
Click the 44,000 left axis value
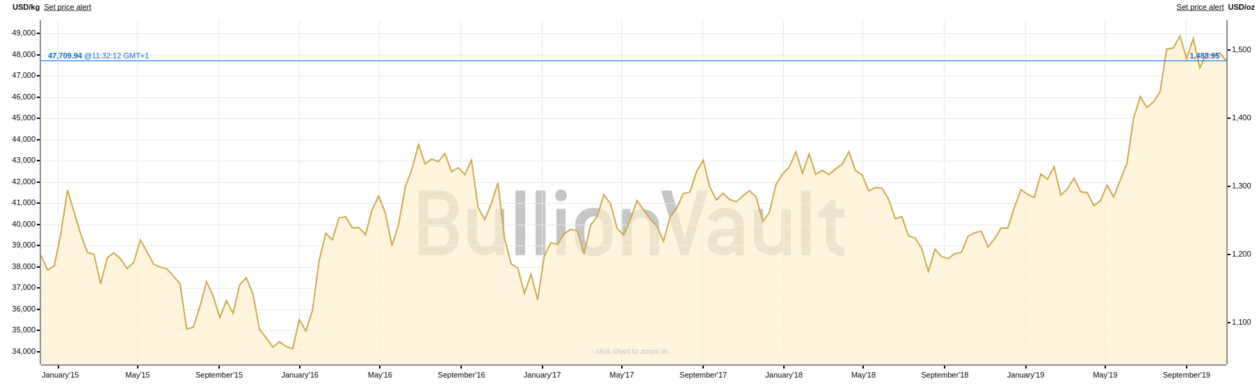[24, 139]
